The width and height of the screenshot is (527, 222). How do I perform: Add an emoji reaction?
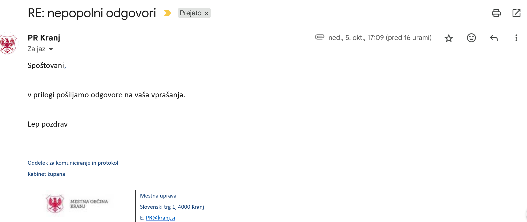coord(471,38)
